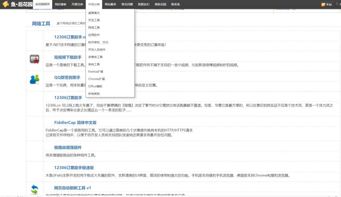Select 桌面美化 from the open category dropdown
The width and height of the screenshot is (341, 197).
tap(94, 14)
